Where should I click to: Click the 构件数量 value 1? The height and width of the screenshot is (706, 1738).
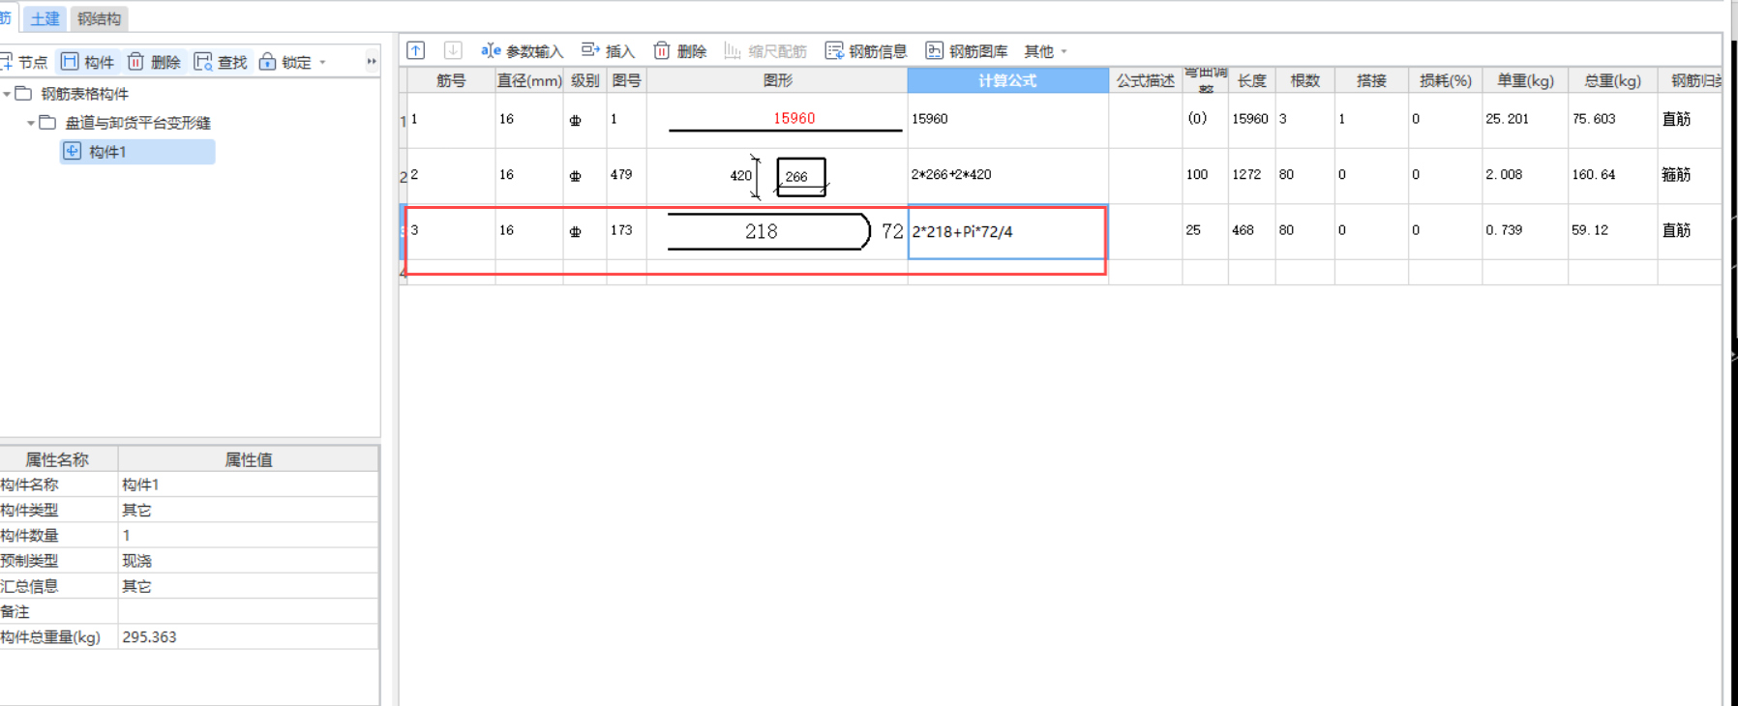(248, 535)
